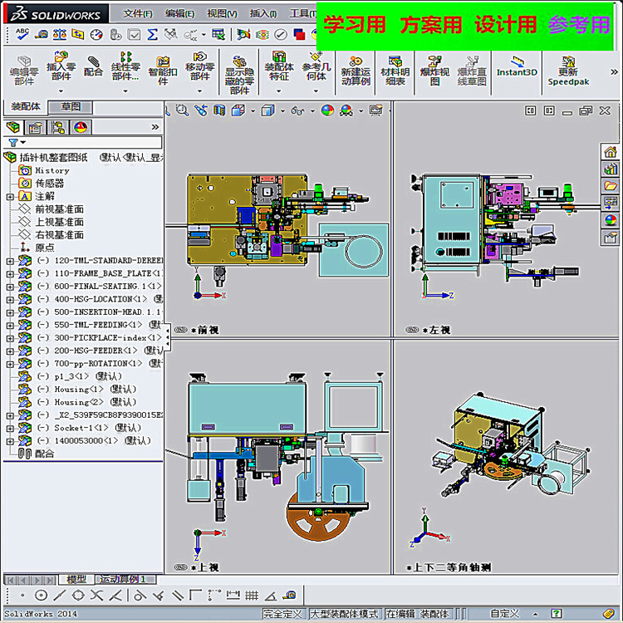
Task: Open the 编辑(E) menu
Action: tap(179, 14)
